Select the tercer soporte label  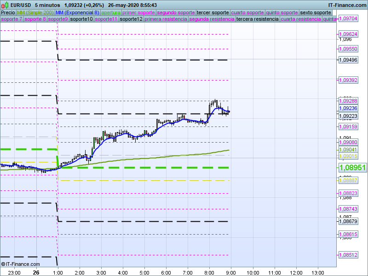pos(212,12)
